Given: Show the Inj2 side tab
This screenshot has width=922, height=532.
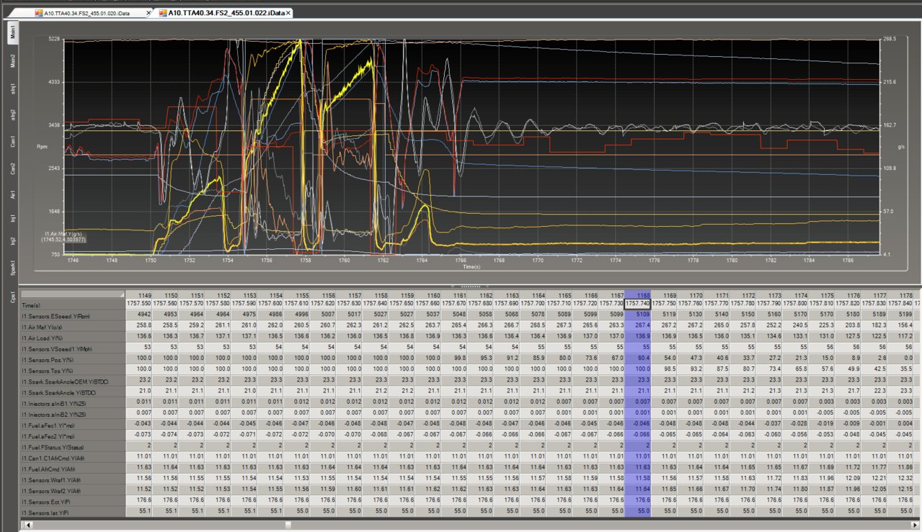Looking at the screenshot, I should [12, 240].
